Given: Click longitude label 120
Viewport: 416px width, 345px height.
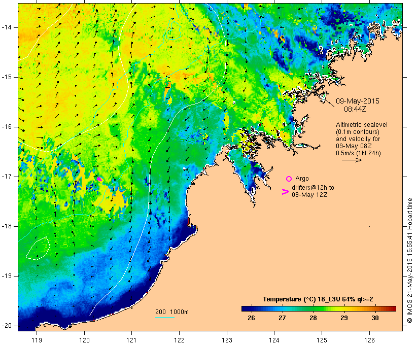Looking at the screenshot, I should coord(84,340).
